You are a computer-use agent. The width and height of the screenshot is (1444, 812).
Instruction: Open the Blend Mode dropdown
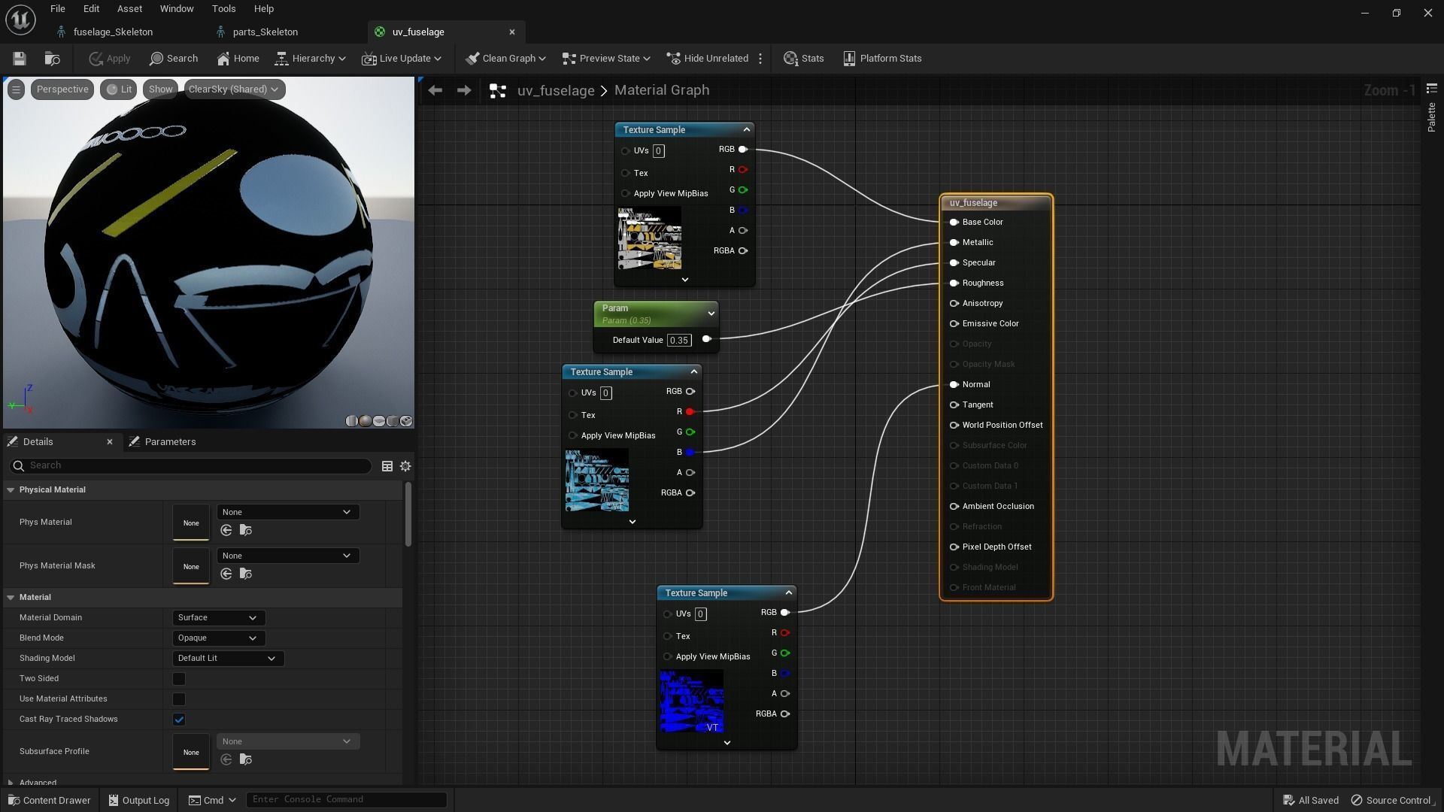(218, 638)
